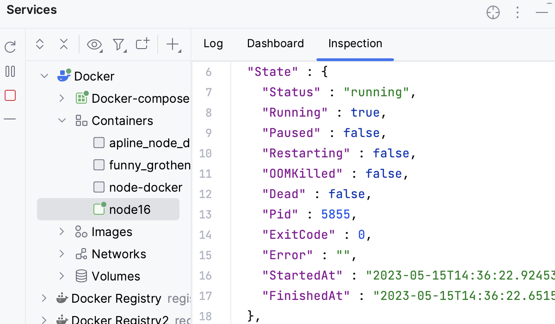
Task: Click the target locate icon in title bar
Action: click(493, 12)
